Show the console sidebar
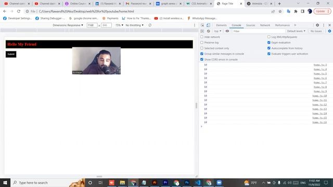This screenshot has height=187, width=333. point(202,31)
